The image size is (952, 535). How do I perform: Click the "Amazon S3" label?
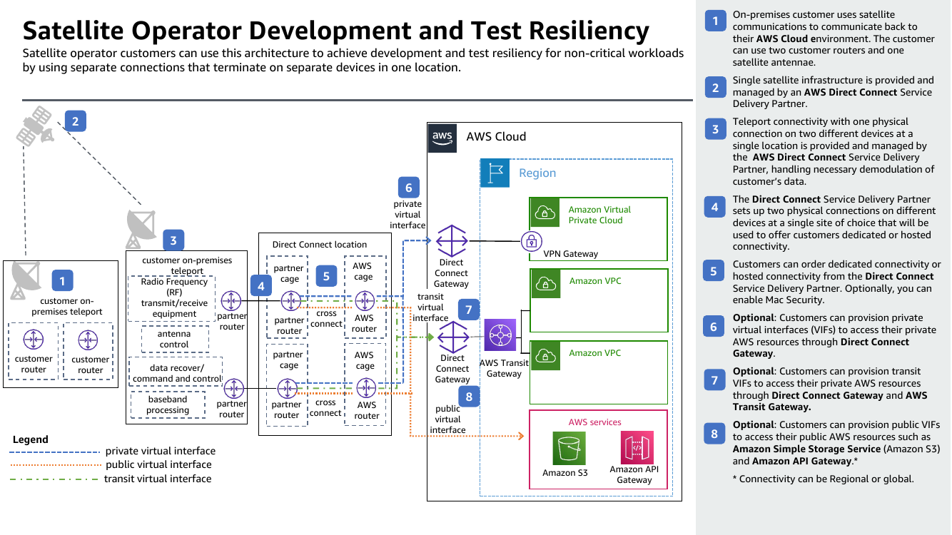pos(565,473)
